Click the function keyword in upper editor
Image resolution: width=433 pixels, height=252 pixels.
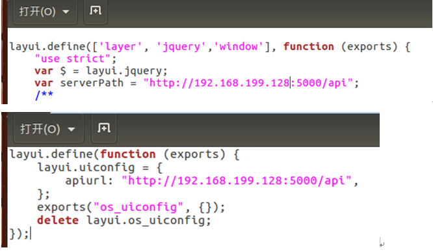[308, 46]
